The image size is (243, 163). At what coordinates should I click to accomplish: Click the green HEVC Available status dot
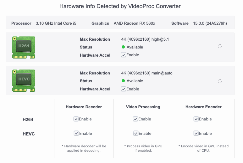click(x=123, y=81)
